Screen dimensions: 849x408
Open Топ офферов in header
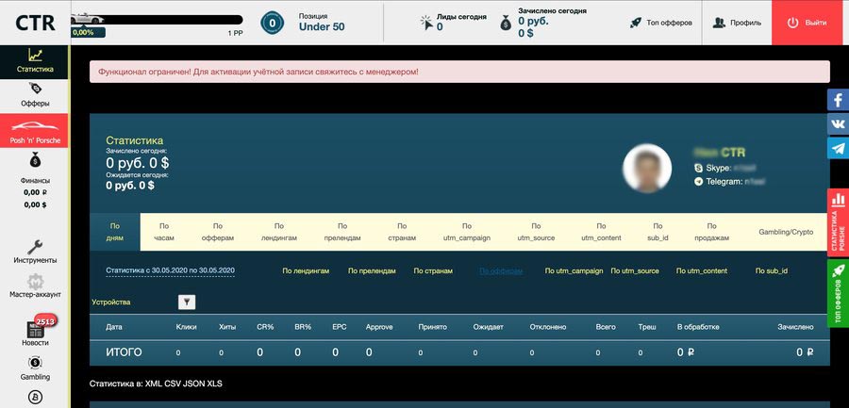coord(661,23)
